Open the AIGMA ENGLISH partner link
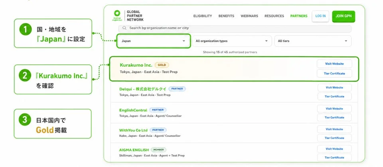 [134, 150]
